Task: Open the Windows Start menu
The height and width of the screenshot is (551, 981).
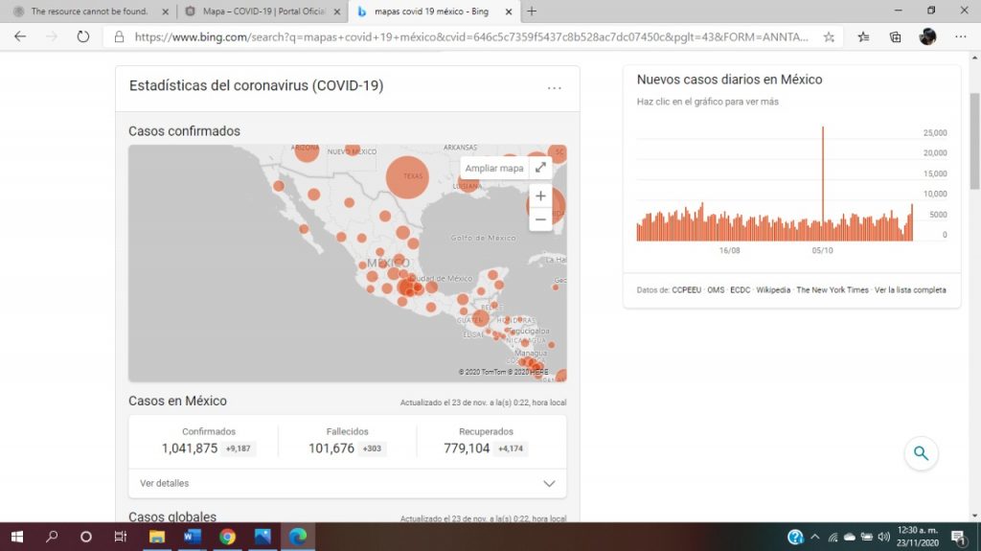Action: tap(17, 537)
